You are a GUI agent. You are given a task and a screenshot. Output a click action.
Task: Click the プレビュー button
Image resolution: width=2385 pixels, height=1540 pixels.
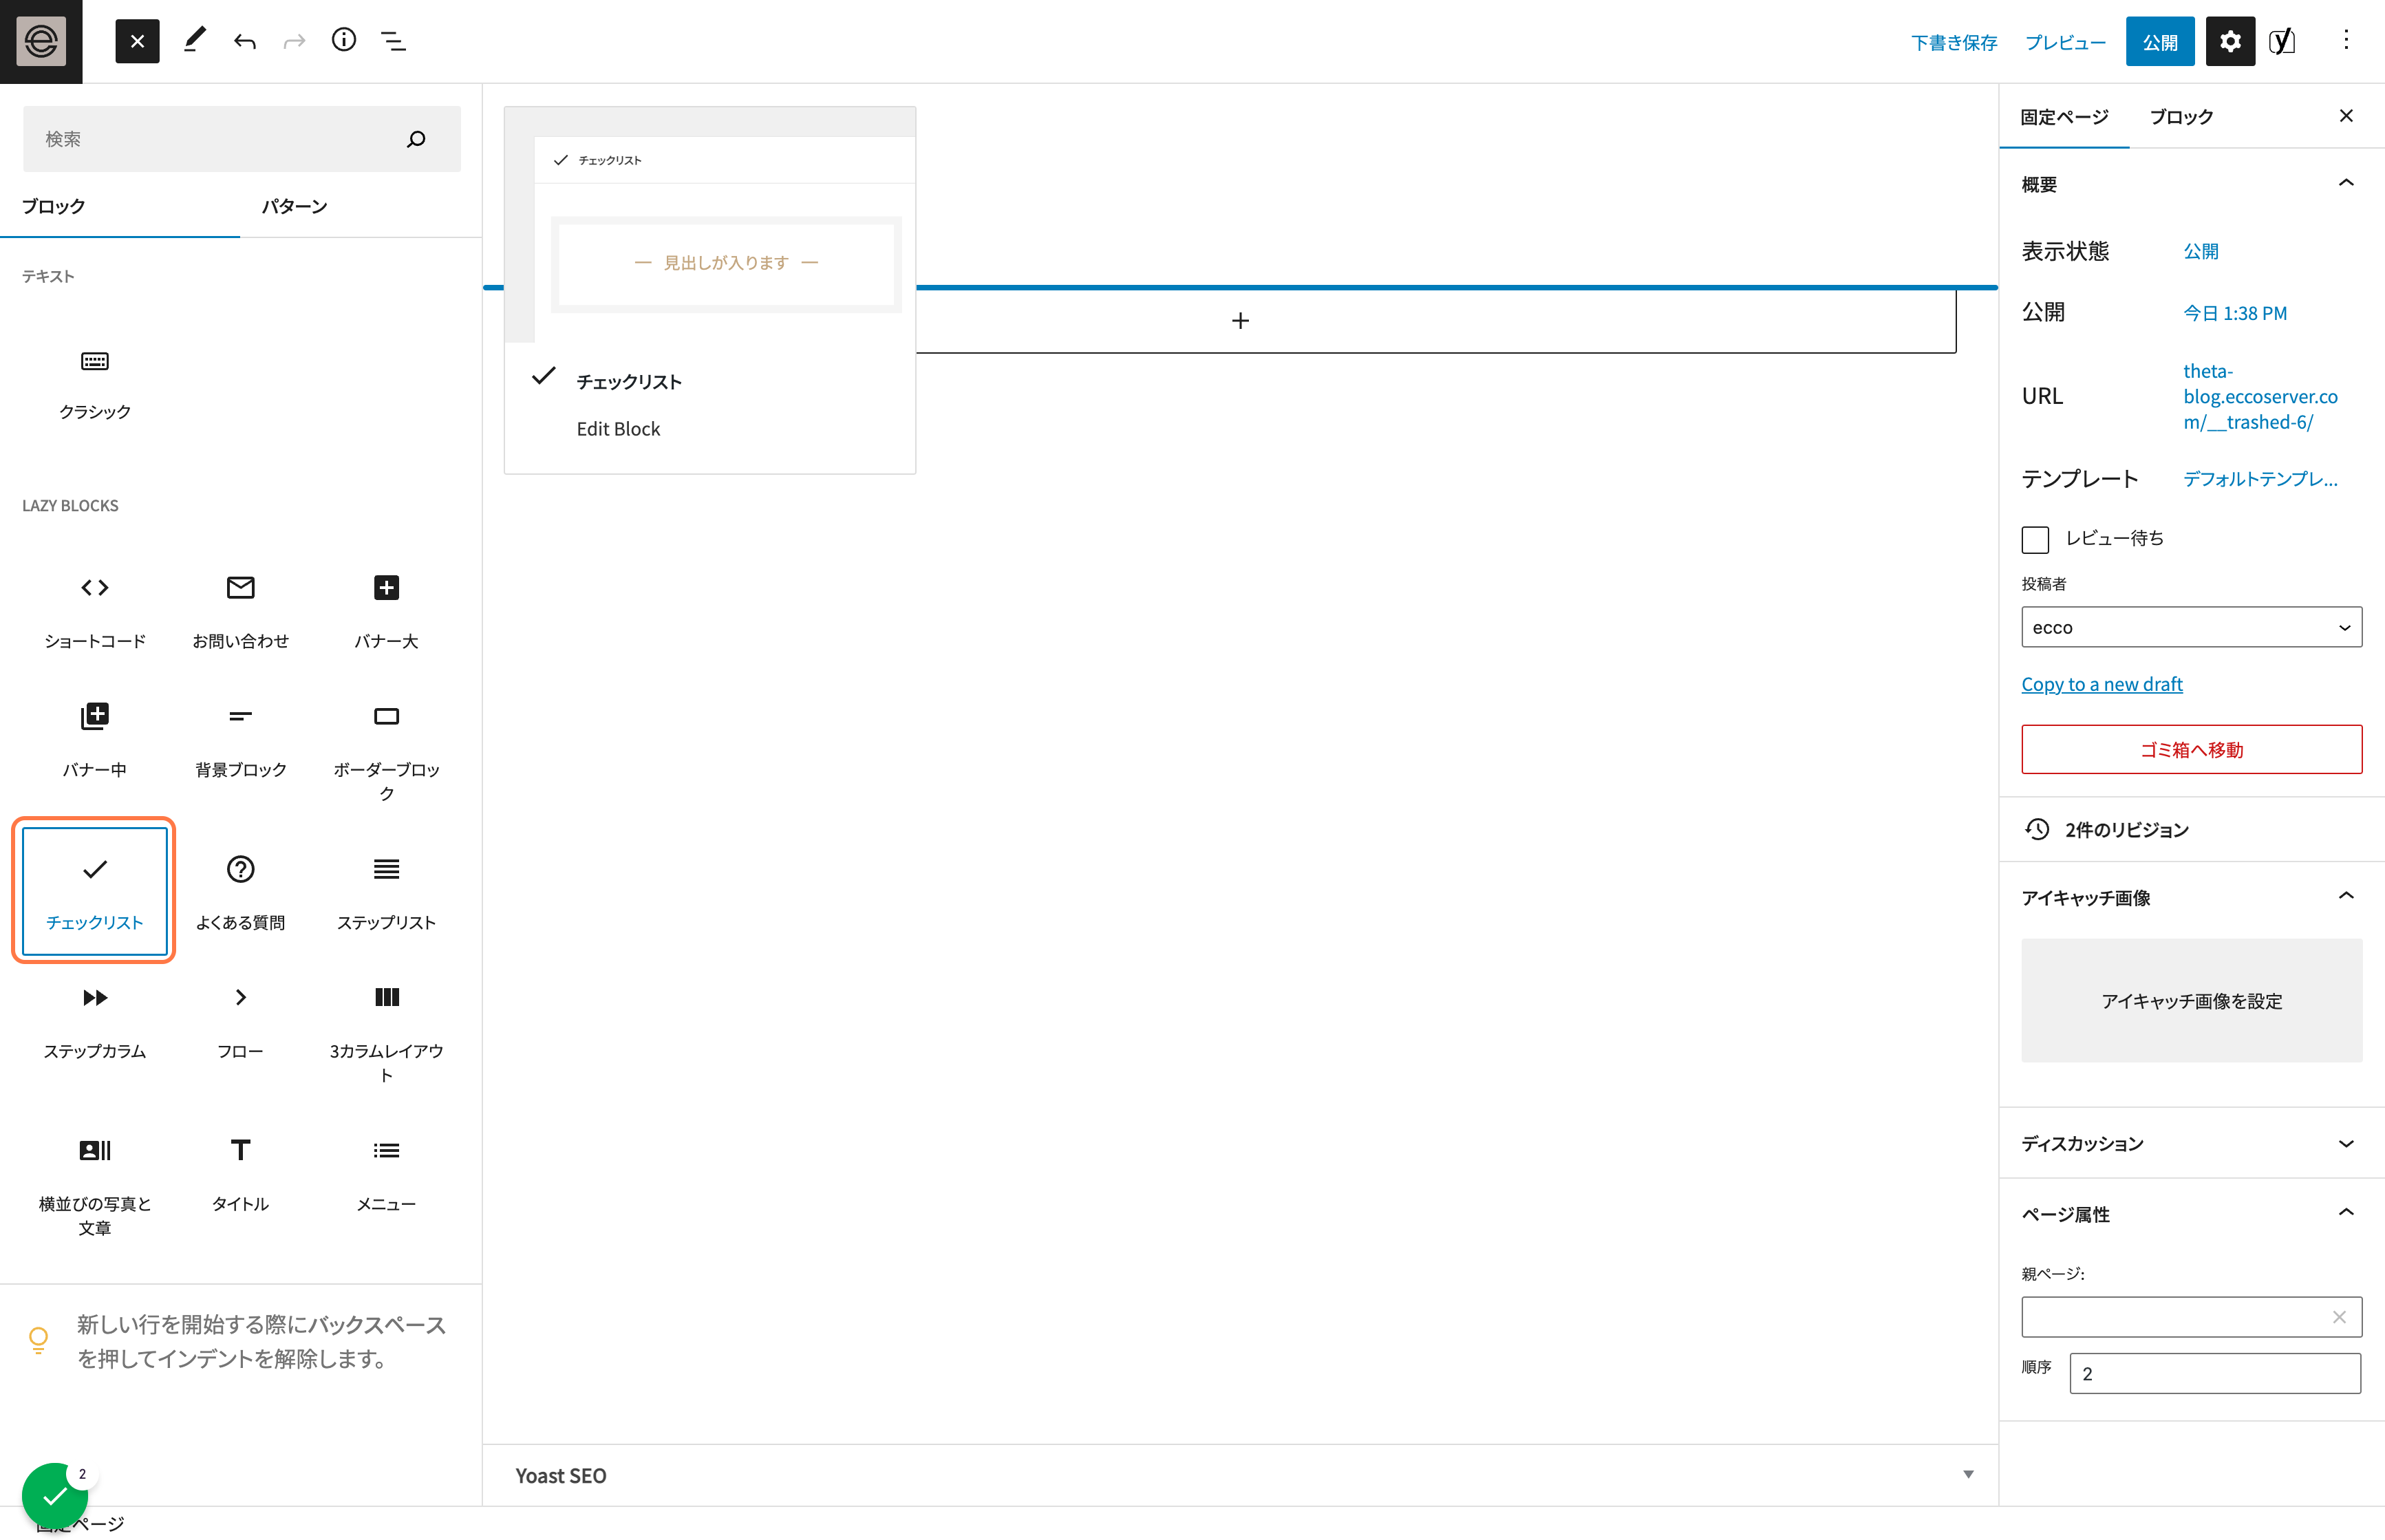tap(2065, 42)
